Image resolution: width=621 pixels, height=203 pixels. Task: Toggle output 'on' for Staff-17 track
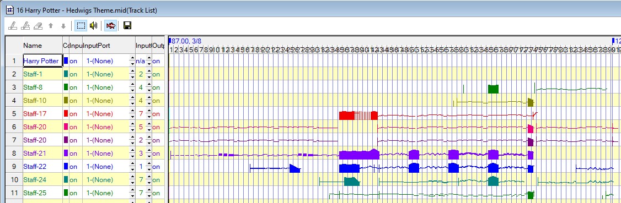tap(157, 114)
